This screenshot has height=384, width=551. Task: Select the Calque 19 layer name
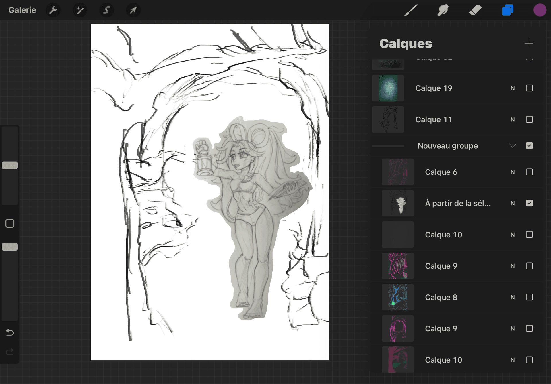point(434,88)
